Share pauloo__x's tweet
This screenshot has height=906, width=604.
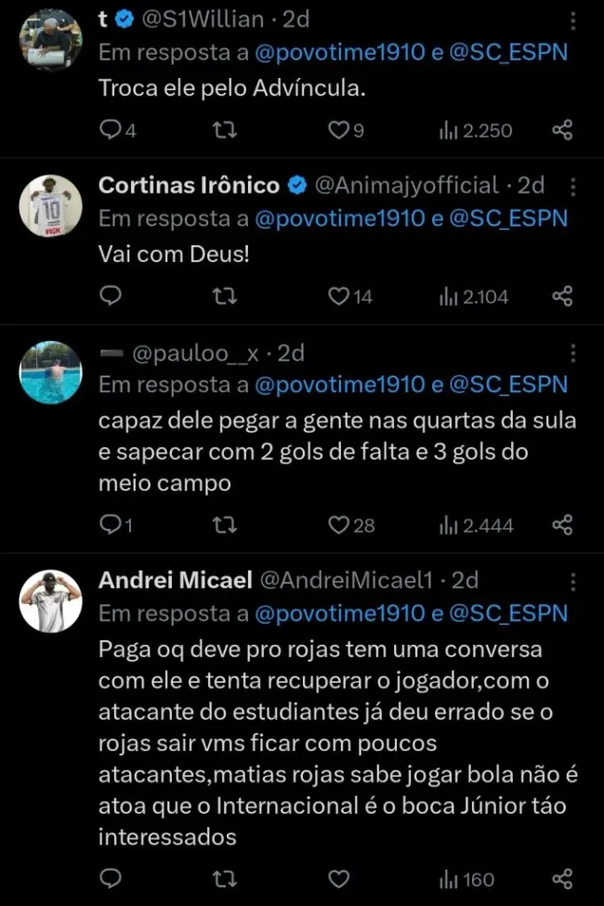[x=562, y=525]
